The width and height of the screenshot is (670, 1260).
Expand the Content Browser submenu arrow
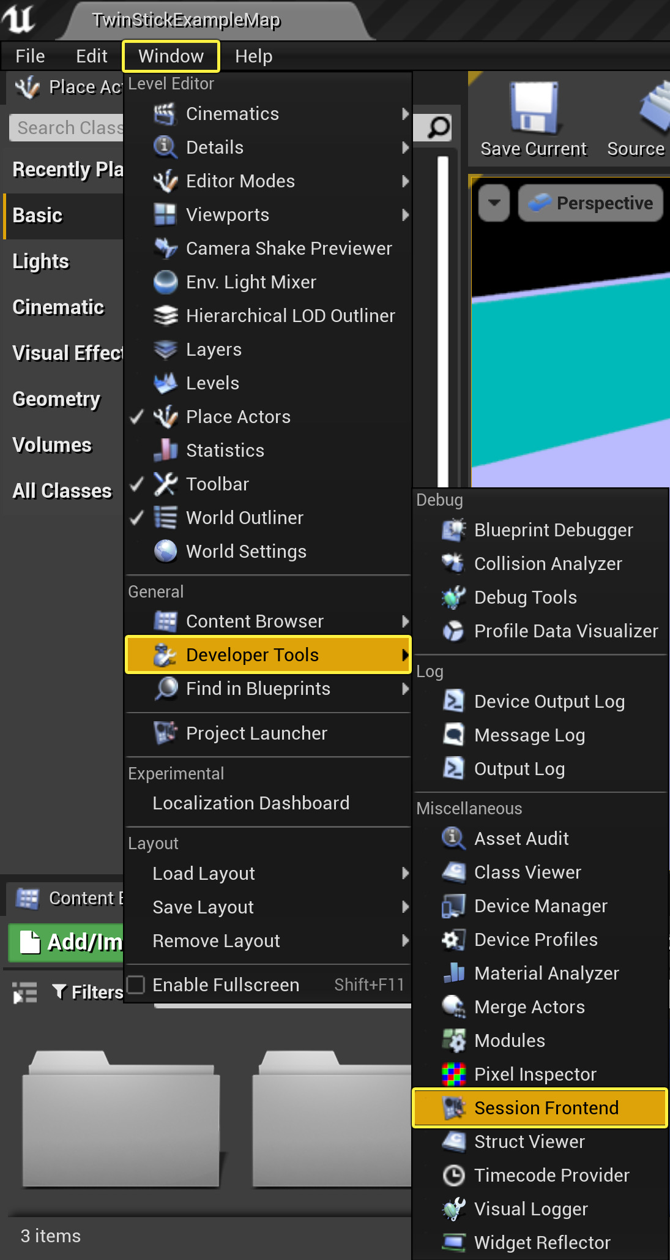tap(404, 621)
